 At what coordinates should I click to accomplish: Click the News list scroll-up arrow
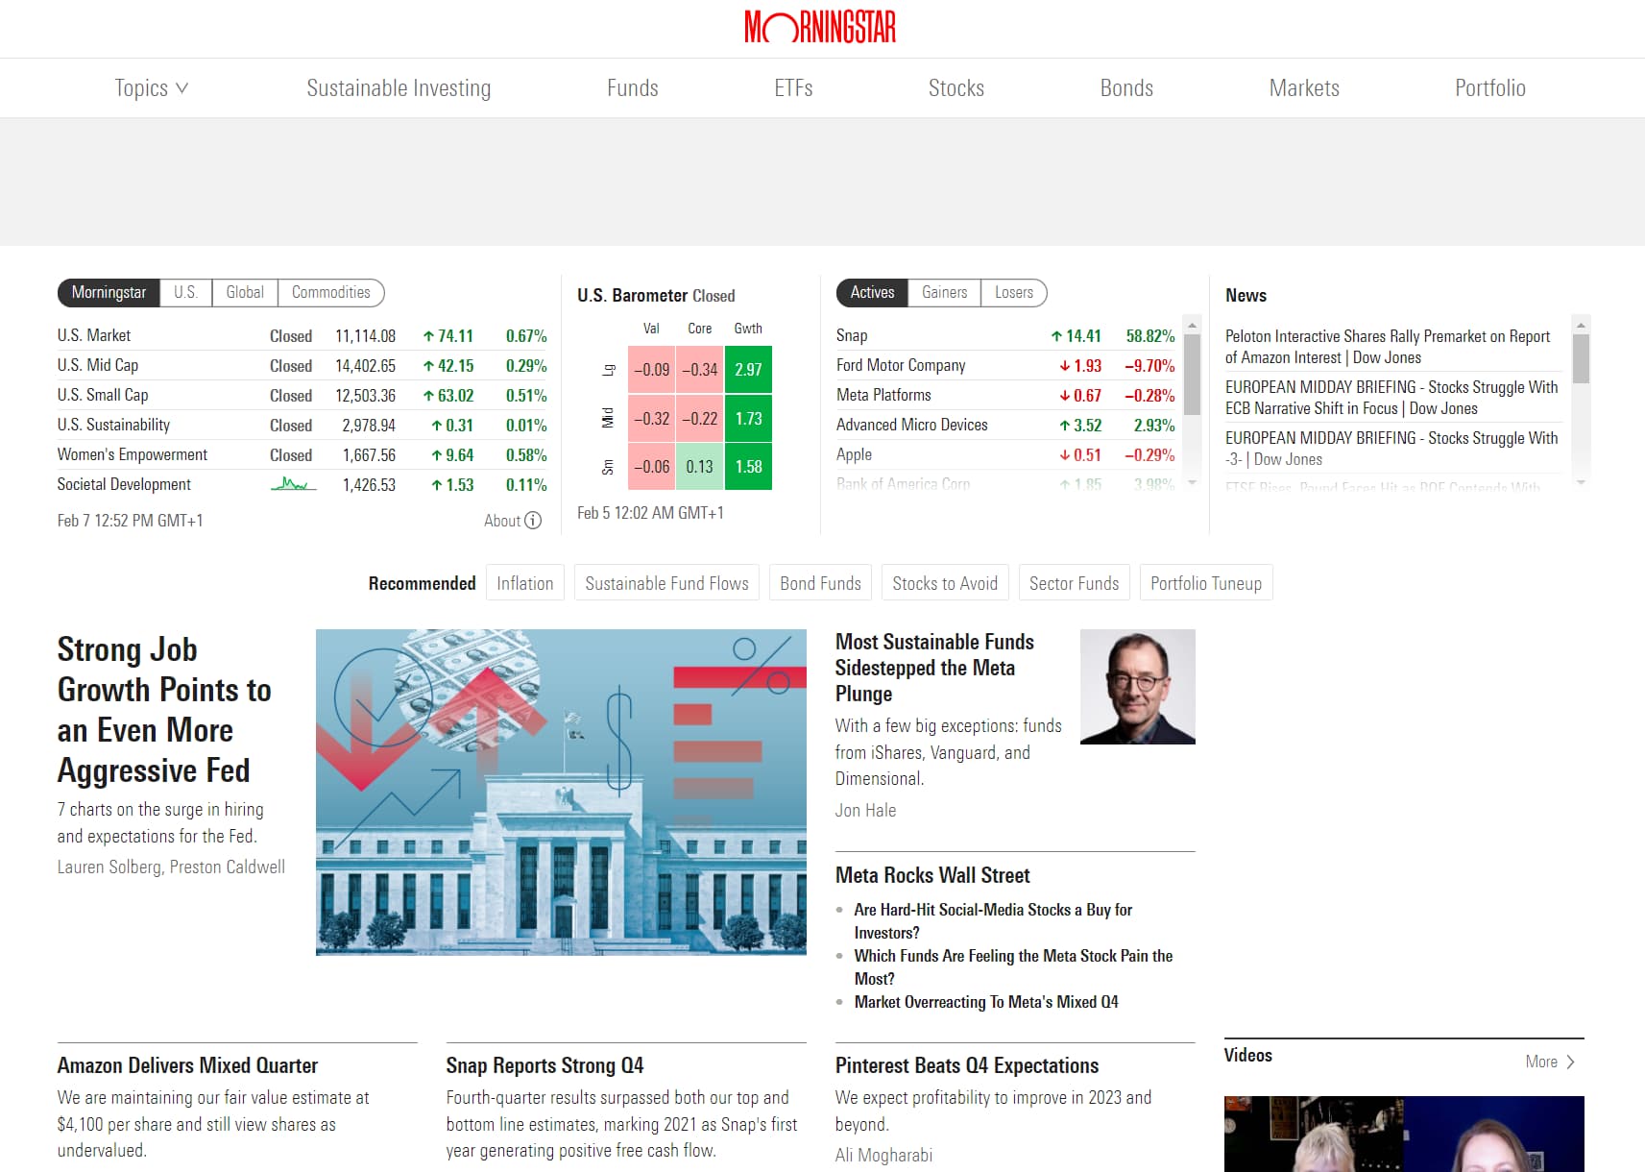1581,326
